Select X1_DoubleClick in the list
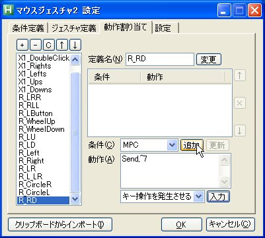 point(44,58)
